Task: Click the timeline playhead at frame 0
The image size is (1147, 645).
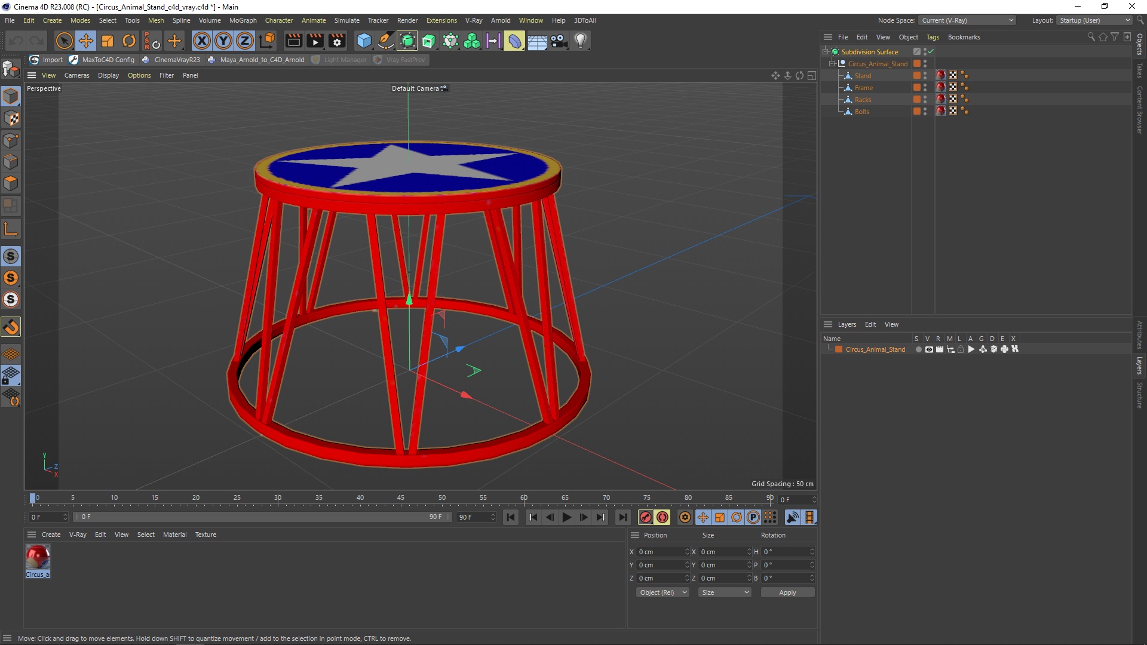Action: tap(33, 498)
